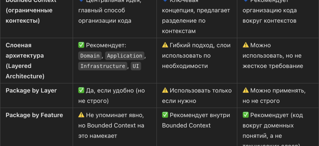Click green checkmark beside "Да, если удобно"

pos(81,91)
